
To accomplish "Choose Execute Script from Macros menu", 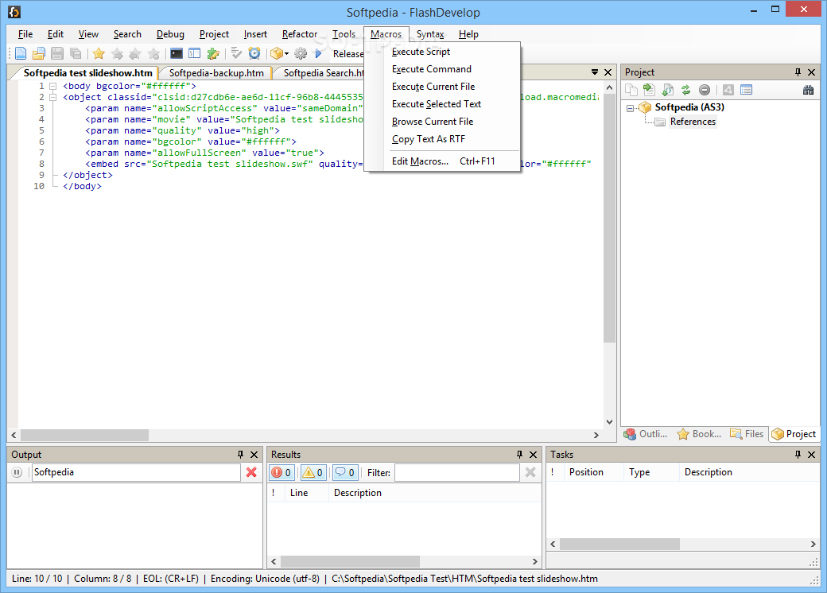I will (x=442, y=52).
